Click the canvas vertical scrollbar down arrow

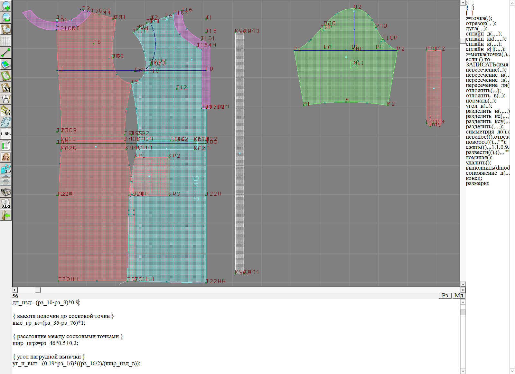pos(463,284)
